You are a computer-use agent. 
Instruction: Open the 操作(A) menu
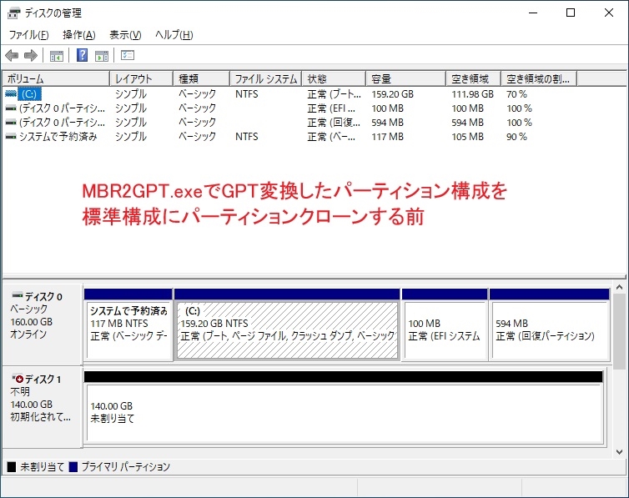(x=79, y=35)
